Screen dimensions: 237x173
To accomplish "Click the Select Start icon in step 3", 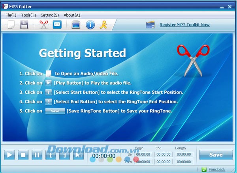I will tap(49, 92).
